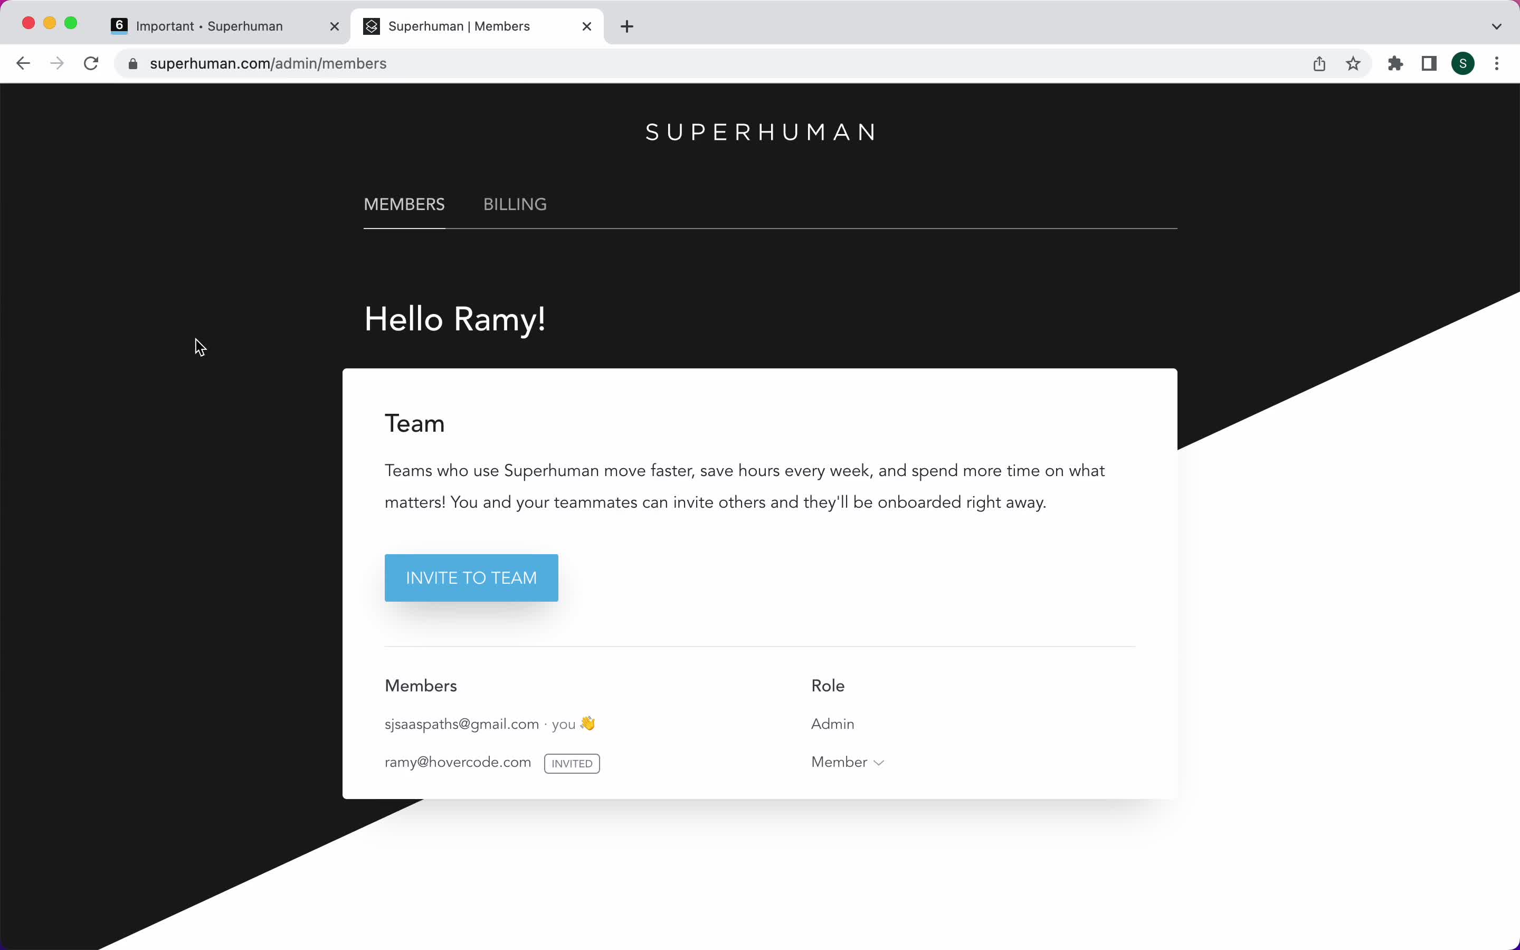This screenshot has height=950, width=1520.
Task: Click the page refresh icon
Action: (x=92, y=63)
